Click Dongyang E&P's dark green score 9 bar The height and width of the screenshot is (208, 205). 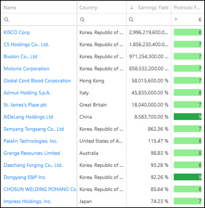point(187,177)
